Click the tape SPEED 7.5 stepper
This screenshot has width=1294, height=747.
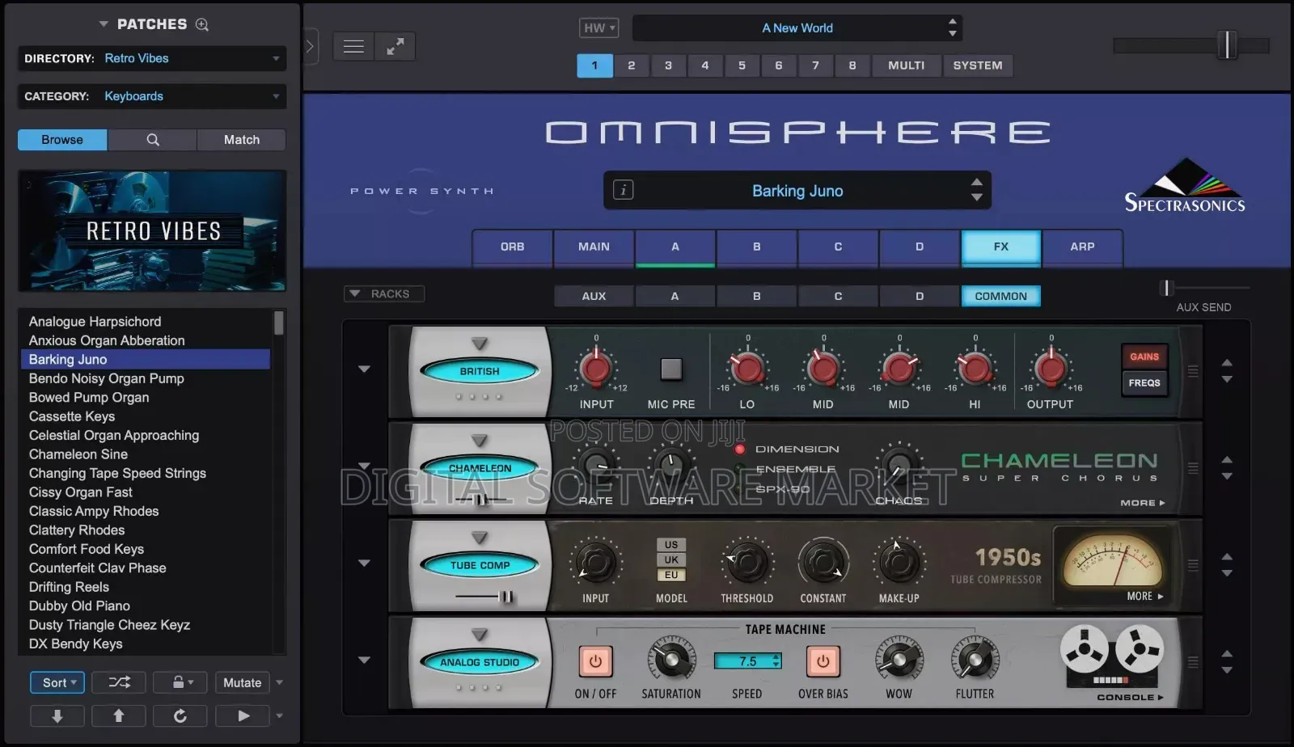(x=748, y=661)
